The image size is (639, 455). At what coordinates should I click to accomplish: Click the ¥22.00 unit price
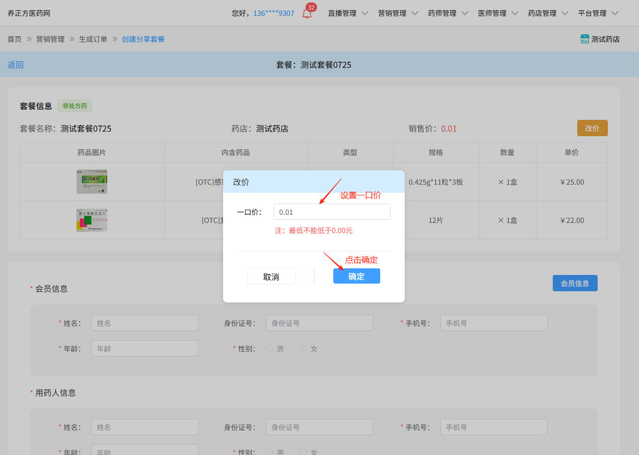tap(572, 220)
